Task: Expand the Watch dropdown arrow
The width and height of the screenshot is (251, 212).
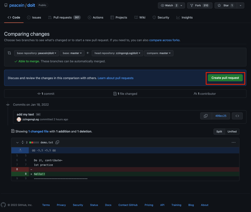Action: (181, 5)
